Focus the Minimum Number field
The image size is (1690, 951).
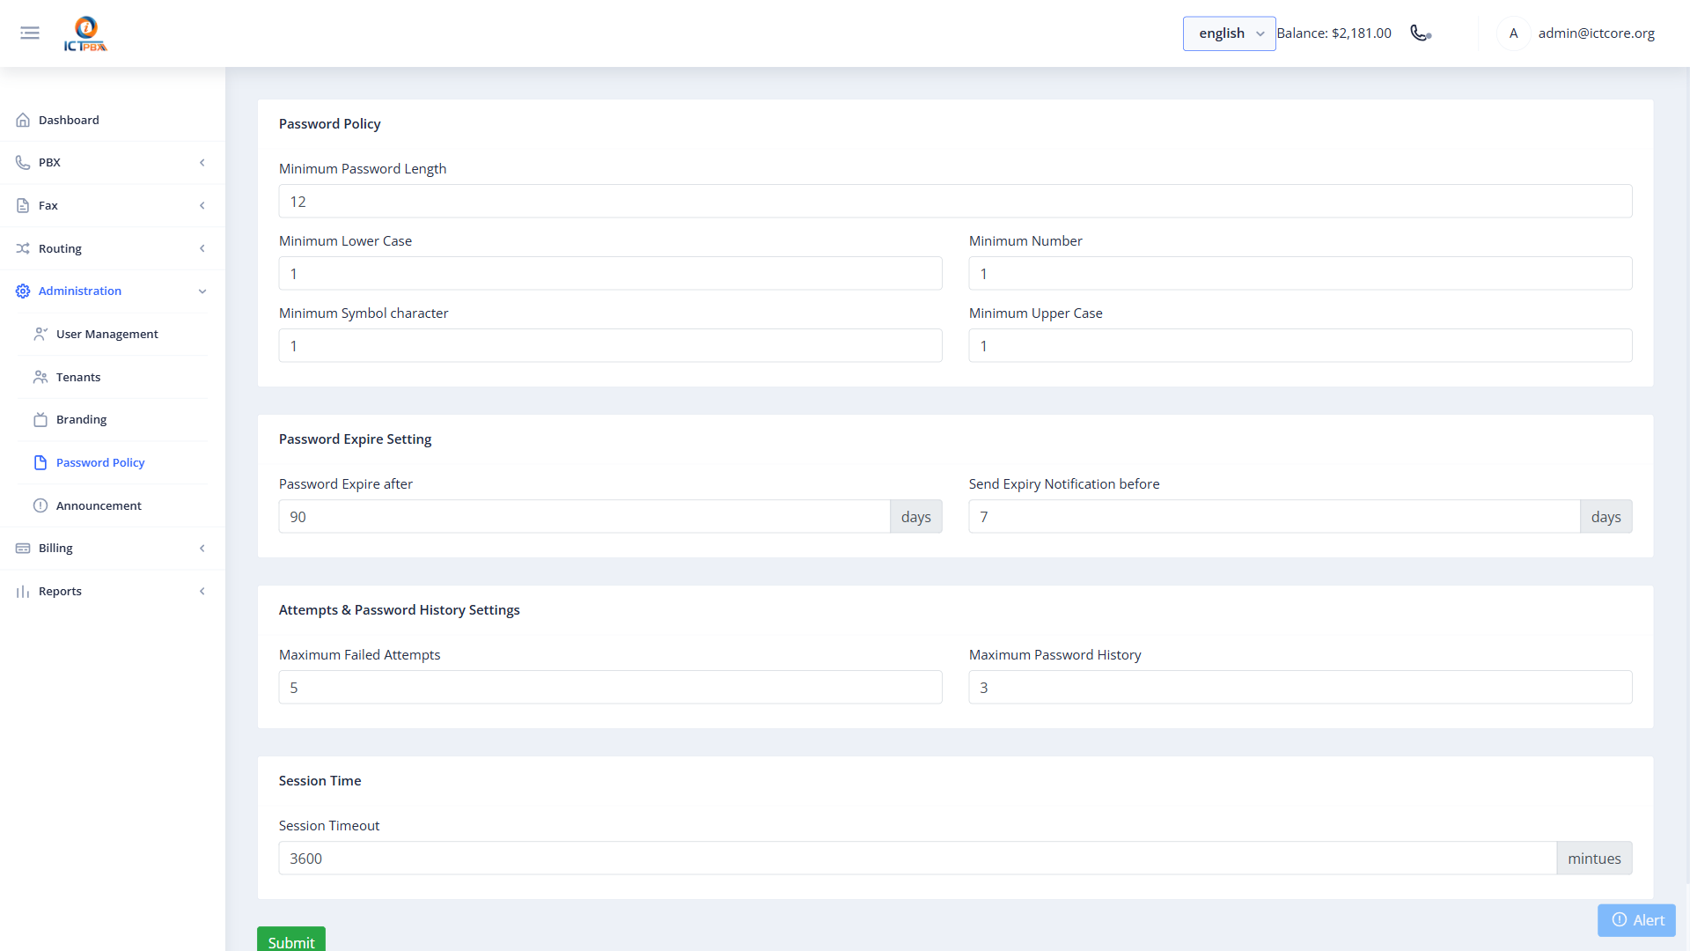1300,274
